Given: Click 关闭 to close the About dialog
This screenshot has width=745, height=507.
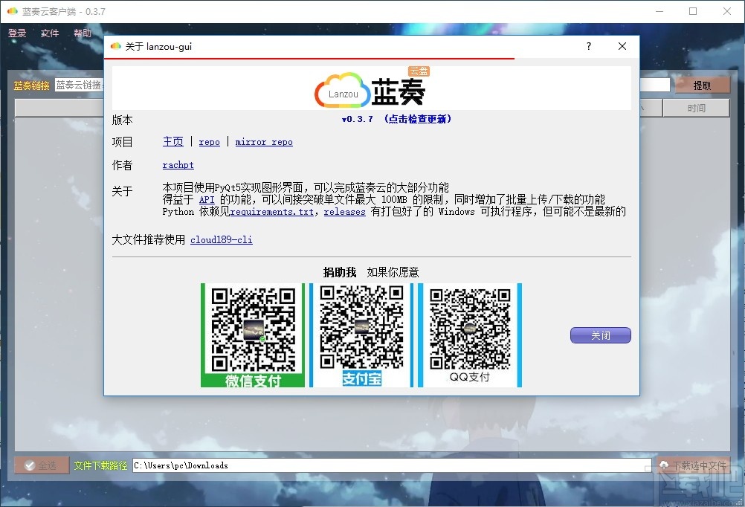Looking at the screenshot, I should (x=599, y=335).
